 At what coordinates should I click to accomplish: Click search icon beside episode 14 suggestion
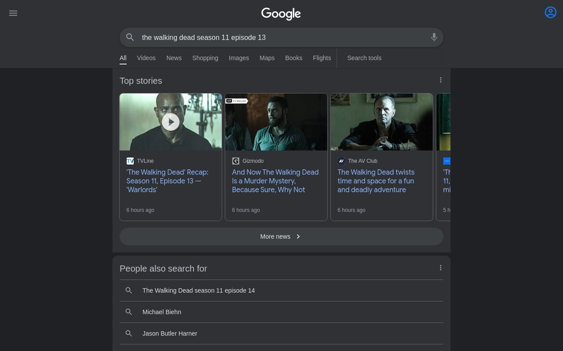pyautogui.click(x=129, y=290)
